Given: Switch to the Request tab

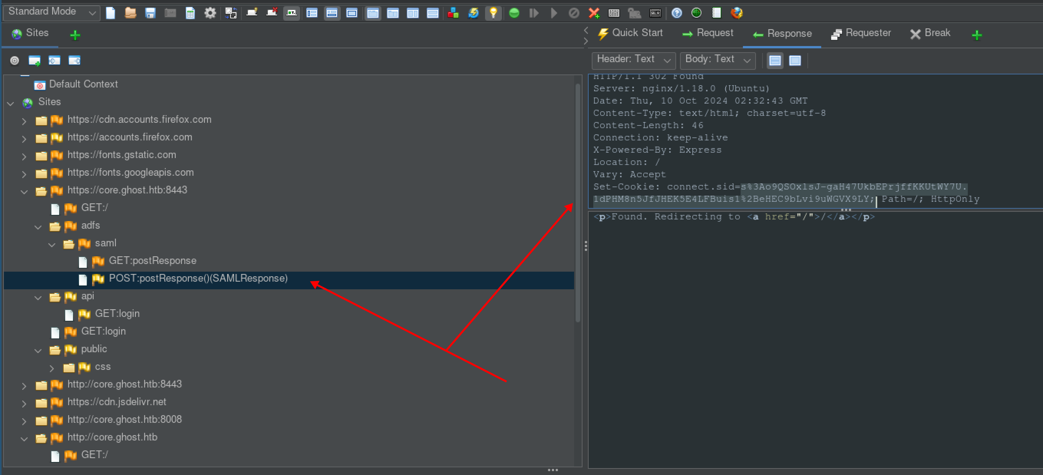Looking at the screenshot, I should [708, 33].
